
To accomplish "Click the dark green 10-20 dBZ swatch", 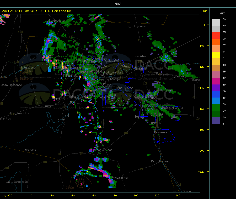I will pos(216,114).
